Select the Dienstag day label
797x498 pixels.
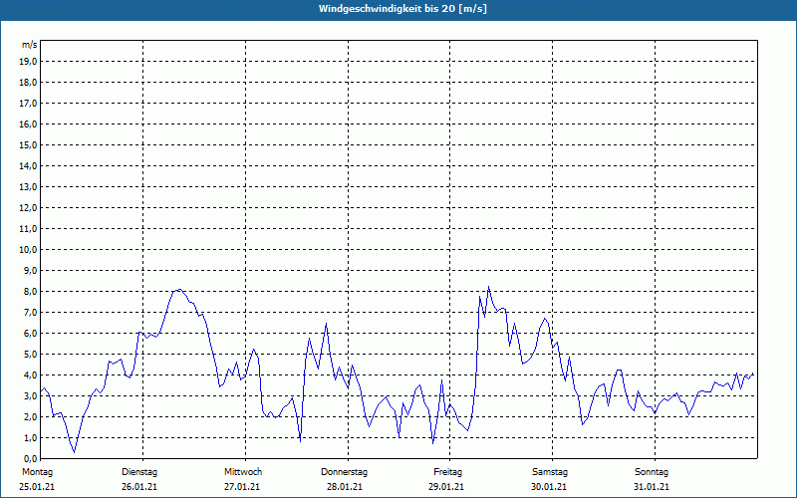tap(139, 472)
